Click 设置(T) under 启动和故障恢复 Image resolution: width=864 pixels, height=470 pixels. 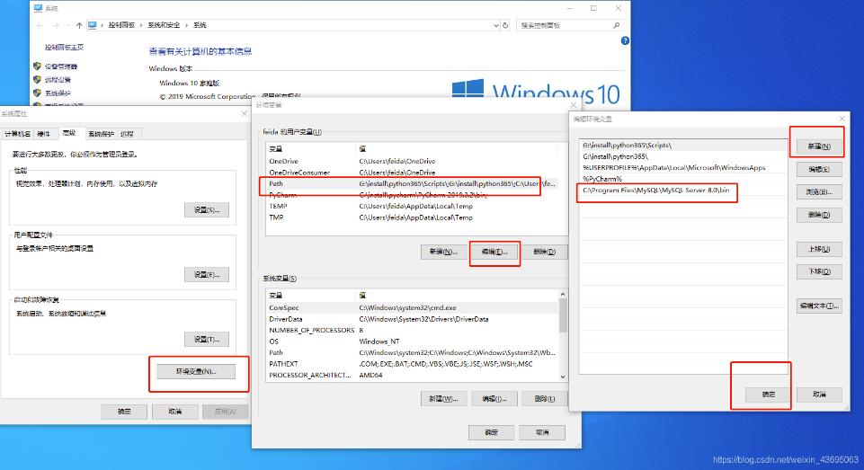click(x=207, y=340)
